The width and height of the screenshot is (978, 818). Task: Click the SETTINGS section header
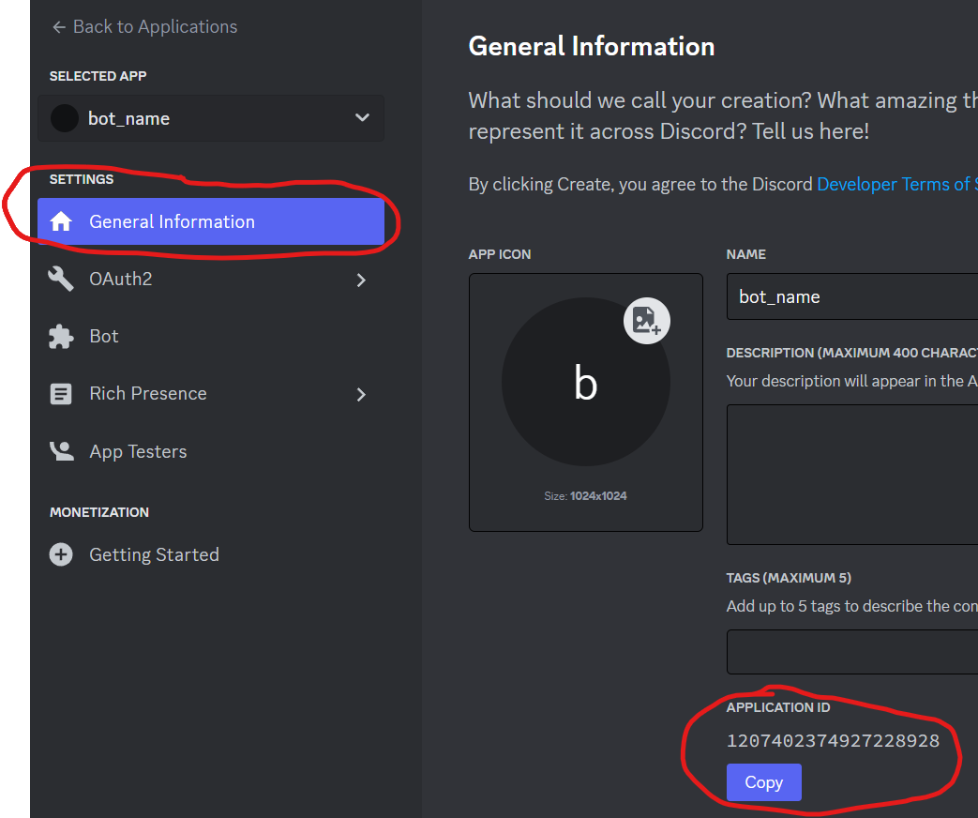click(82, 180)
